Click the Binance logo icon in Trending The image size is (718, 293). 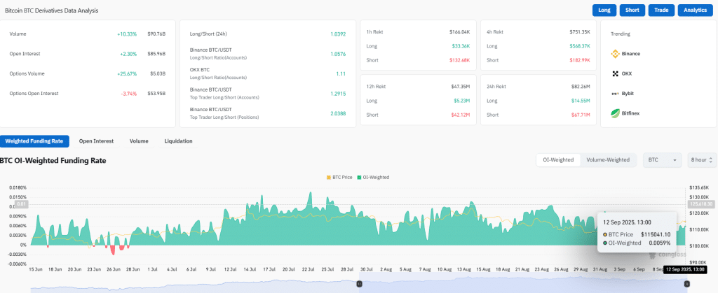click(616, 53)
